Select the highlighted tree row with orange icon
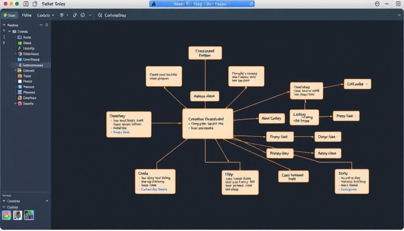 coord(31,65)
